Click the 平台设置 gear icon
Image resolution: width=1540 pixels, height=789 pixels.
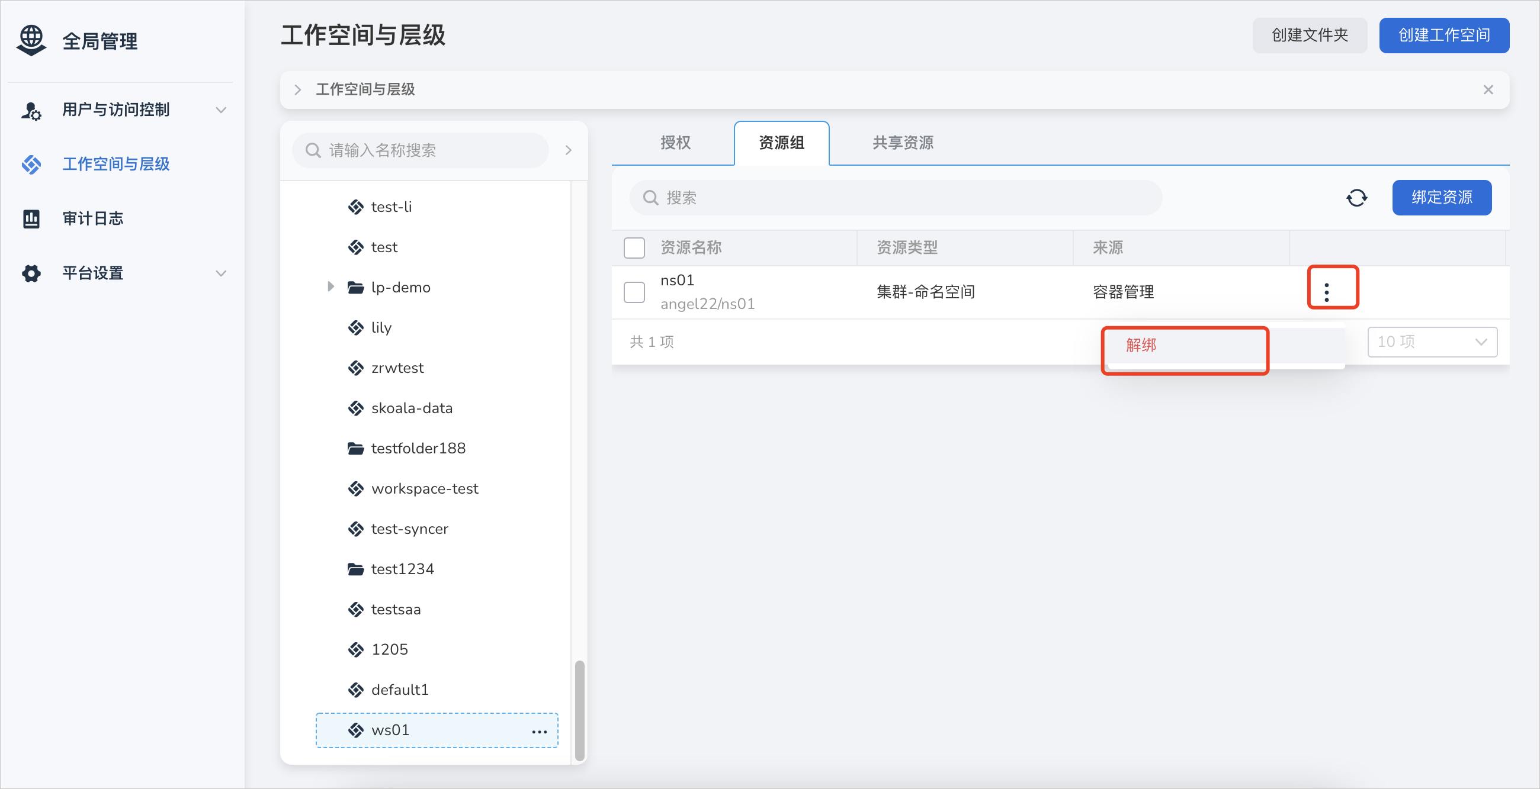tap(31, 273)
